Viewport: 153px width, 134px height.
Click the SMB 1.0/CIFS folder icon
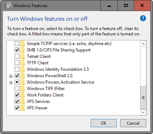coord(22,50)
